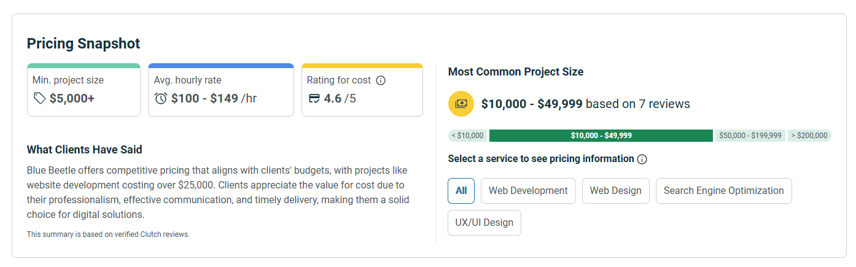856x267 pixels.
Task: Click the clock icon beside hourly rate
Action: [x=161, y=98]
